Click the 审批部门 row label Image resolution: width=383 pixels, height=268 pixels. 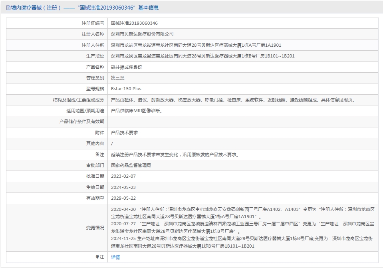(95, 165)
